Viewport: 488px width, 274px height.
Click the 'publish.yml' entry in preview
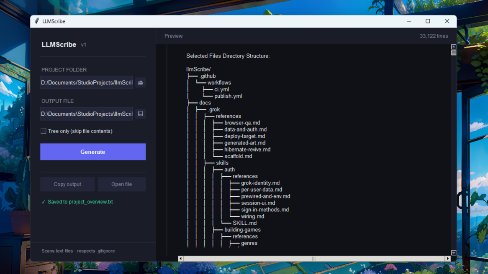click(x=228, y=96)
